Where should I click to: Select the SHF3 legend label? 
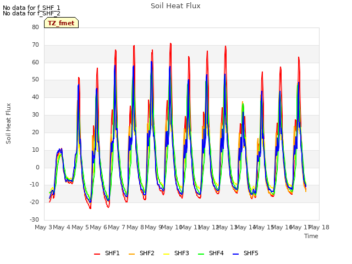(x=182, y=253)
